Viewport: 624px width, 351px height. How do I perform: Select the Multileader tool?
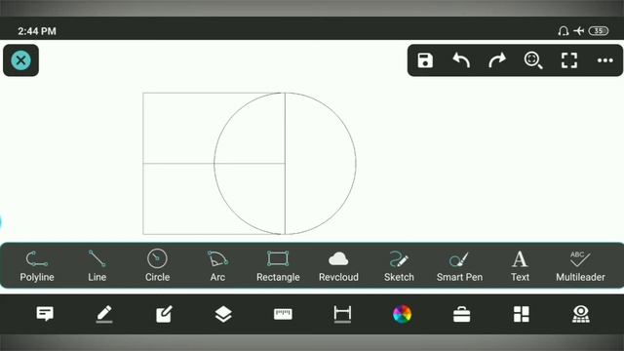point(580,266)
